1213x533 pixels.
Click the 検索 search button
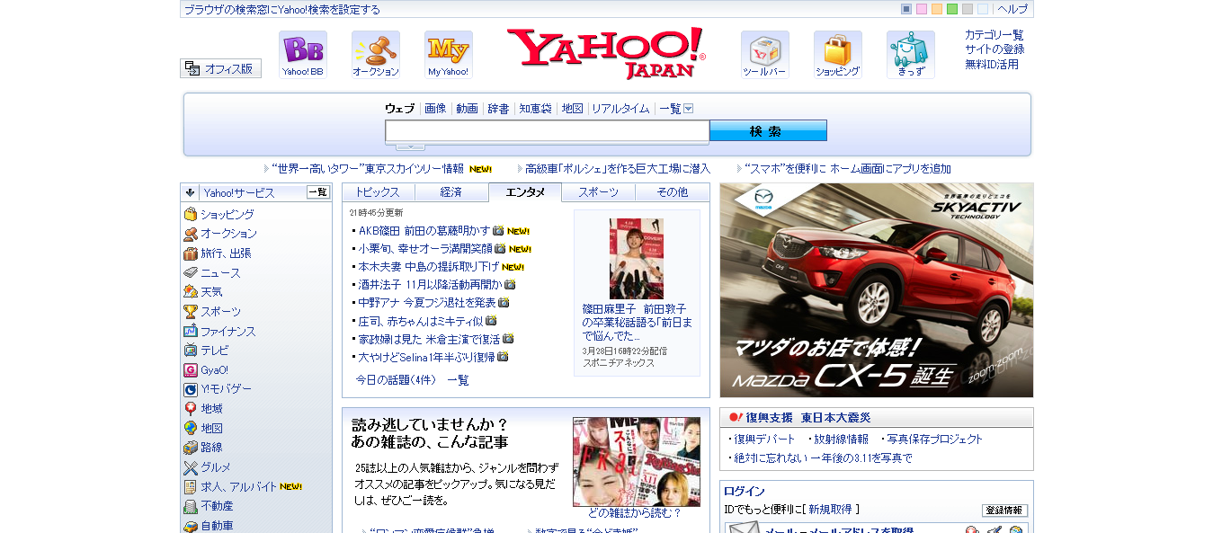(768, 131)
